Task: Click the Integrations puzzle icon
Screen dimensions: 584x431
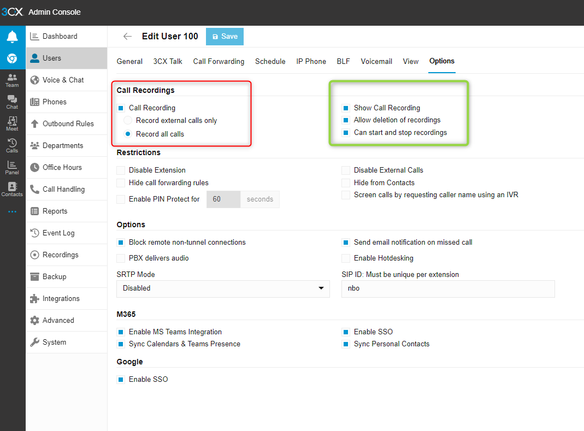Action: pos(34,299)
